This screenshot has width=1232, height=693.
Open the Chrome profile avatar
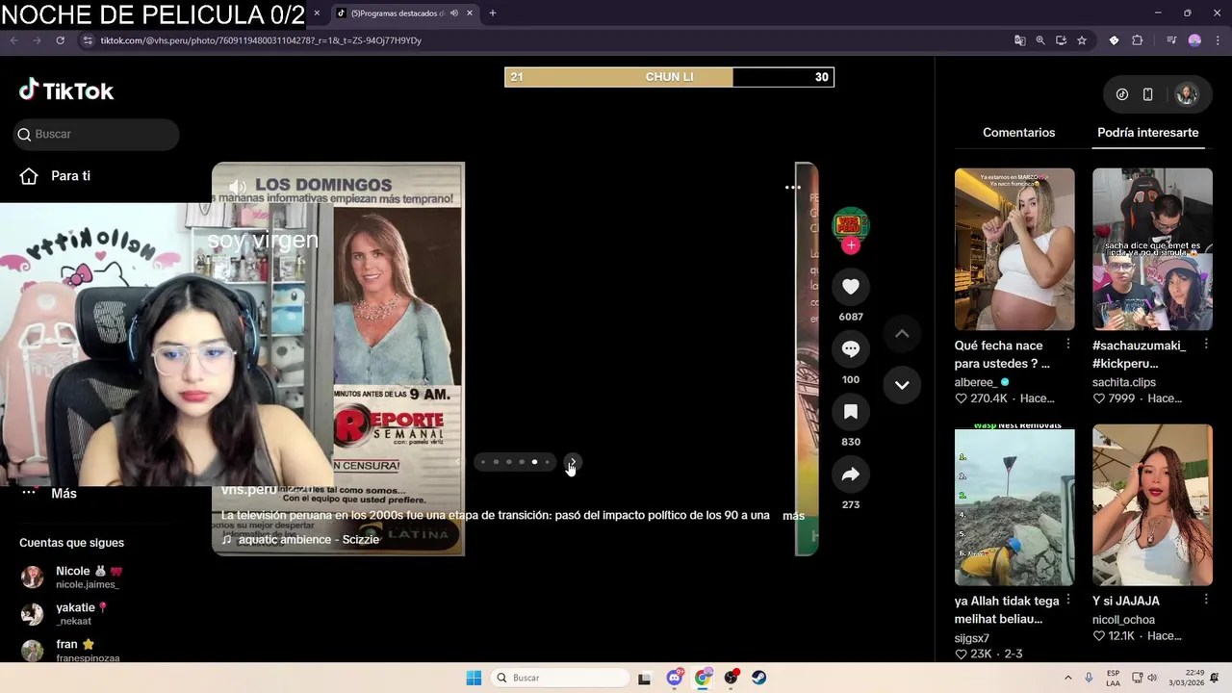coord(1194,40)
